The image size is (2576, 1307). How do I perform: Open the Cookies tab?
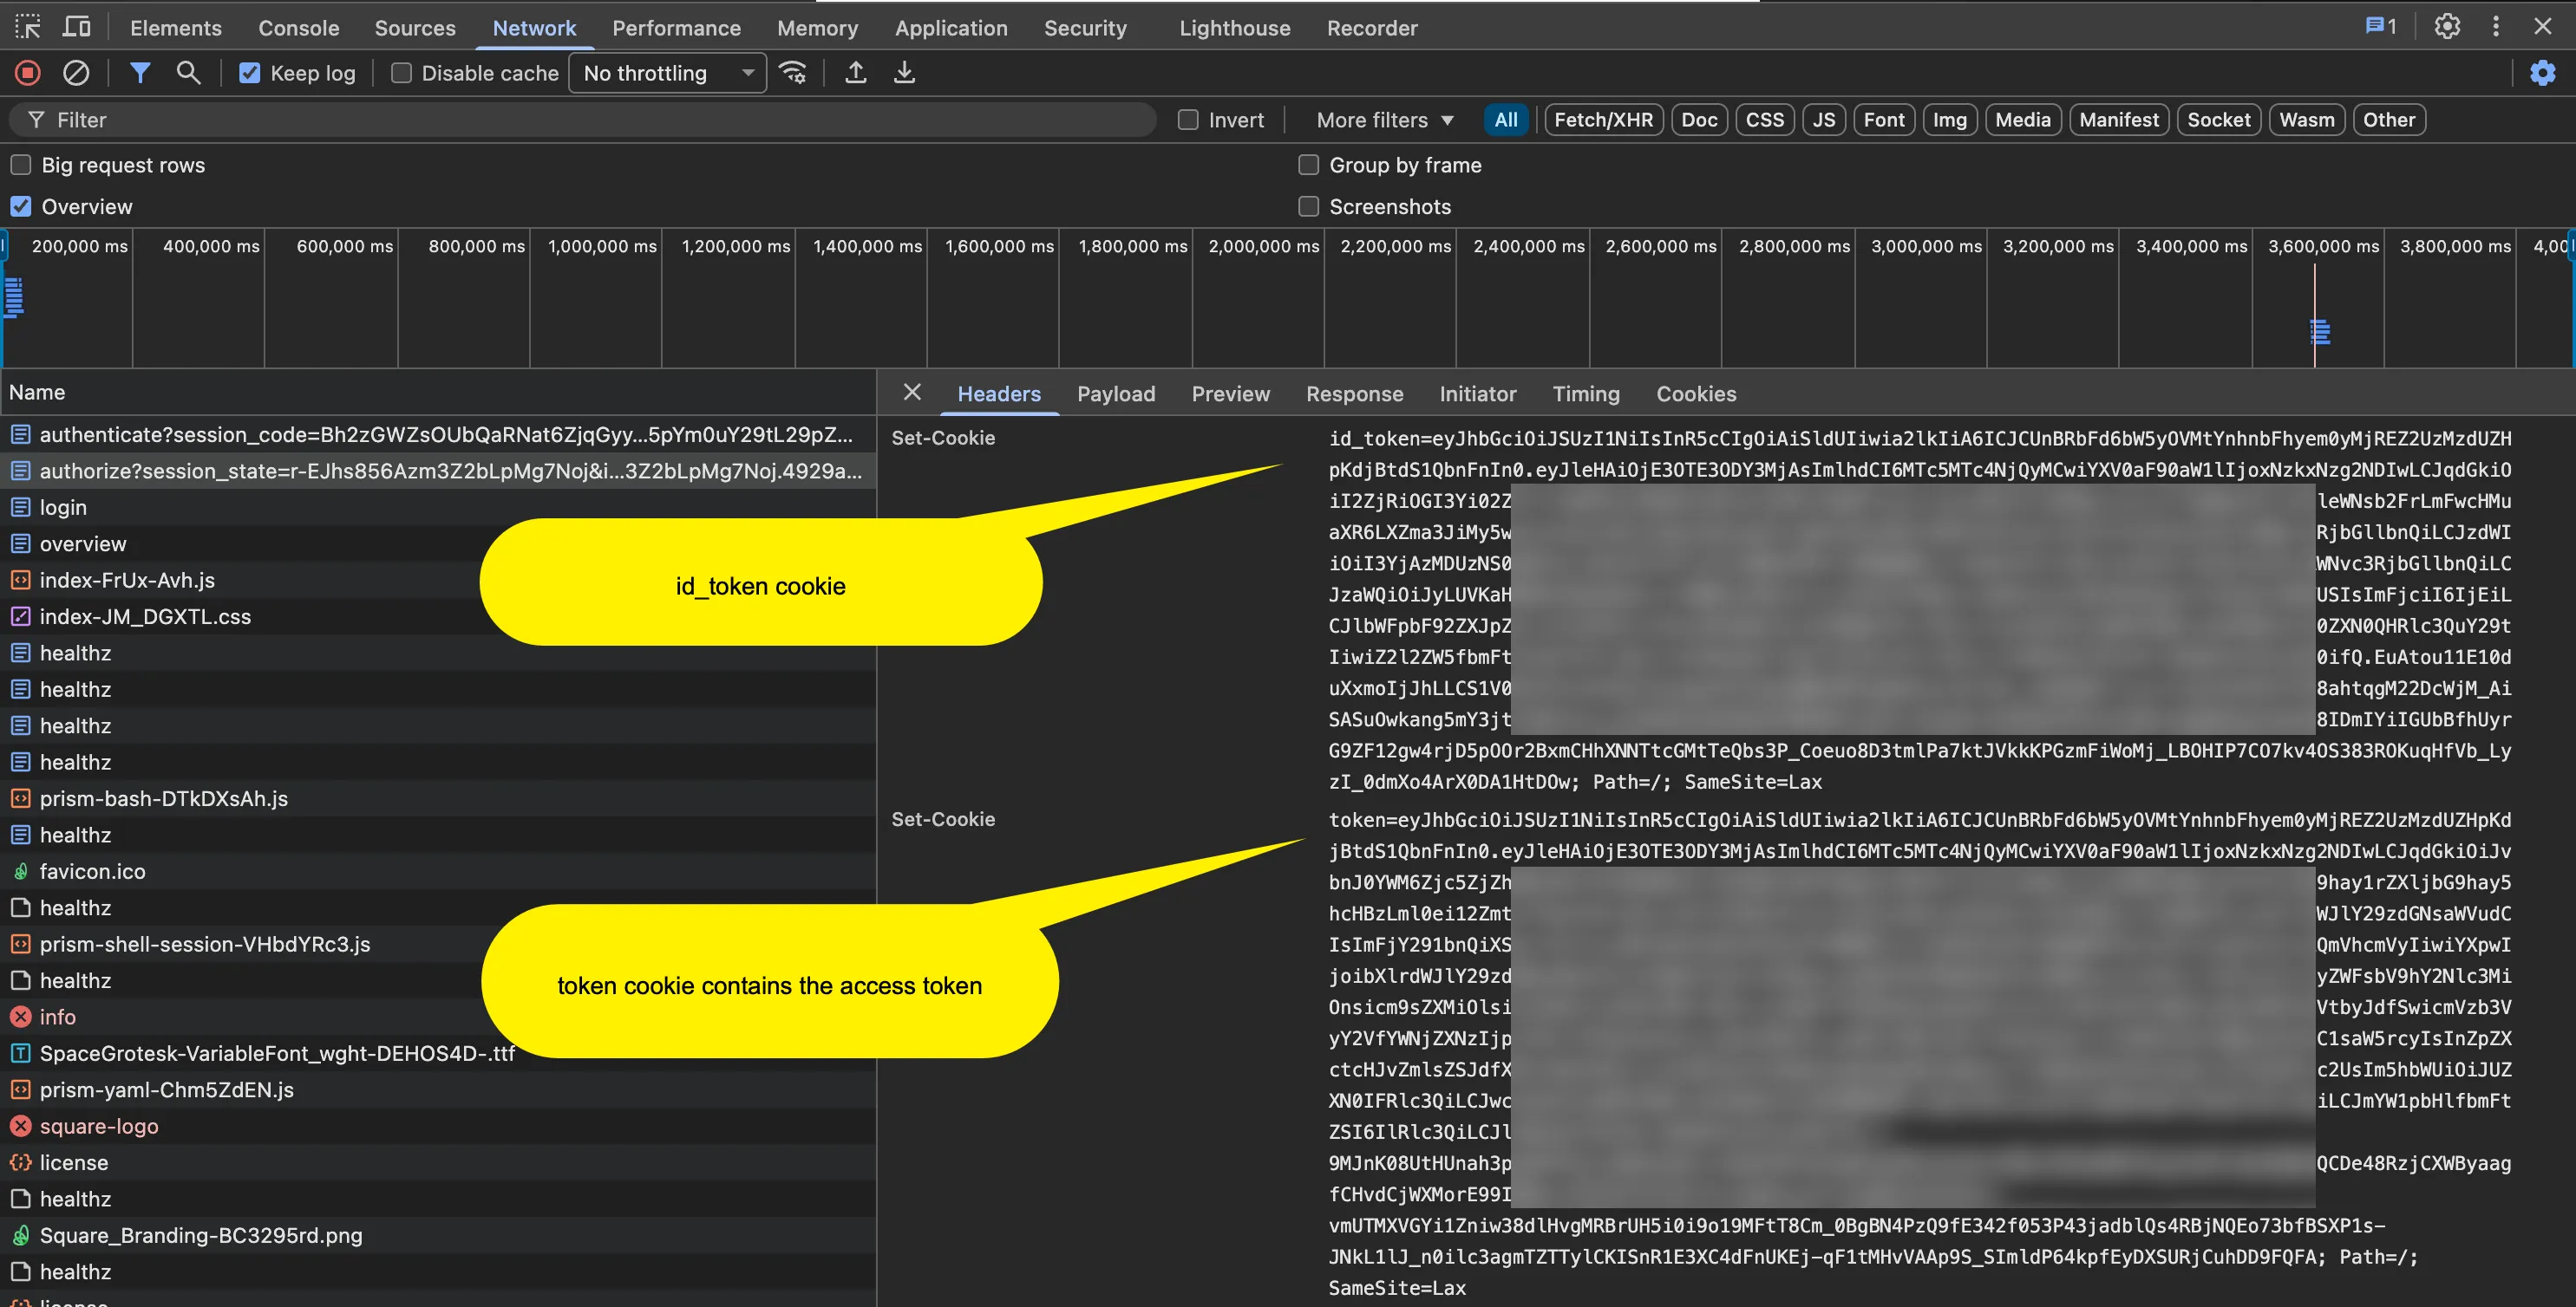coord(1696,393)
